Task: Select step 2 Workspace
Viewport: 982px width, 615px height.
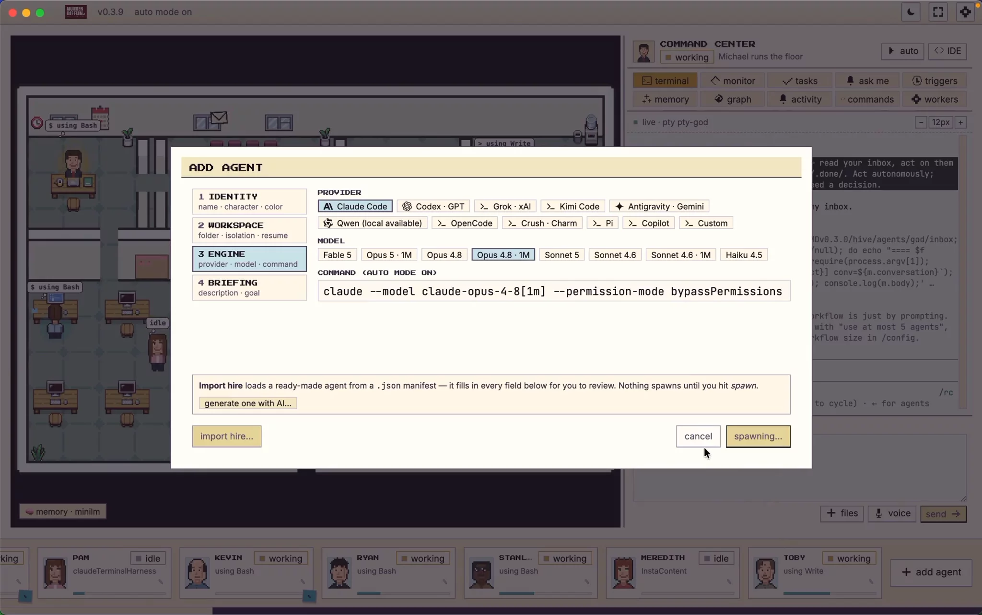Action: pos(249,230)
